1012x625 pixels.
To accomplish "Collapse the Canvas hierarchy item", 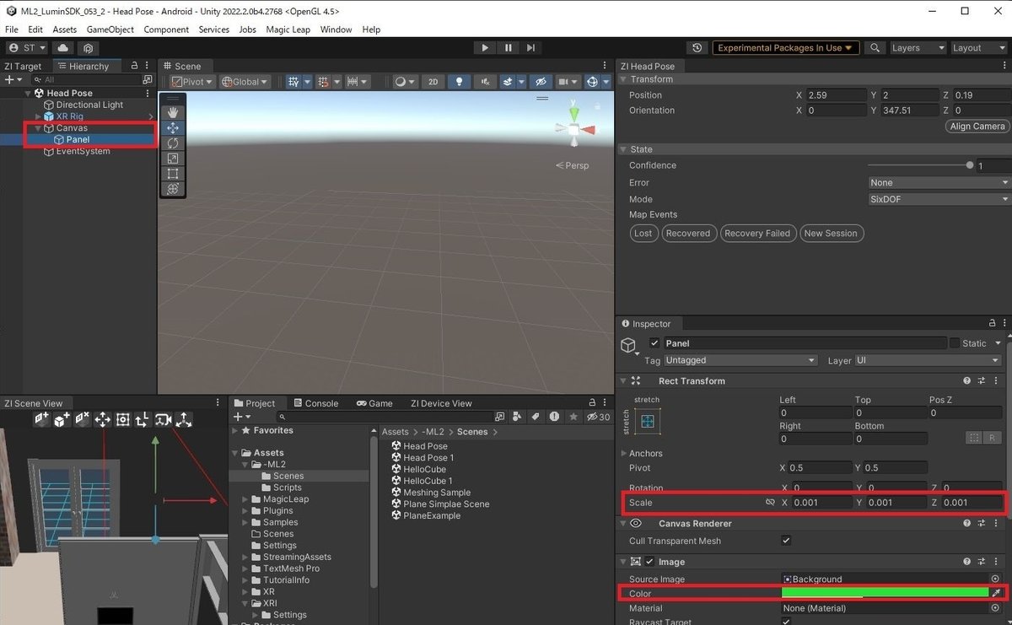I will click(x=38, y=128).
